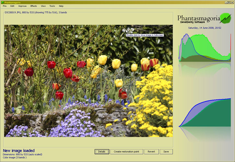The height and width of the screenshot is (162, 235).
Task: Open the Help menu
Action: (61, 6)
